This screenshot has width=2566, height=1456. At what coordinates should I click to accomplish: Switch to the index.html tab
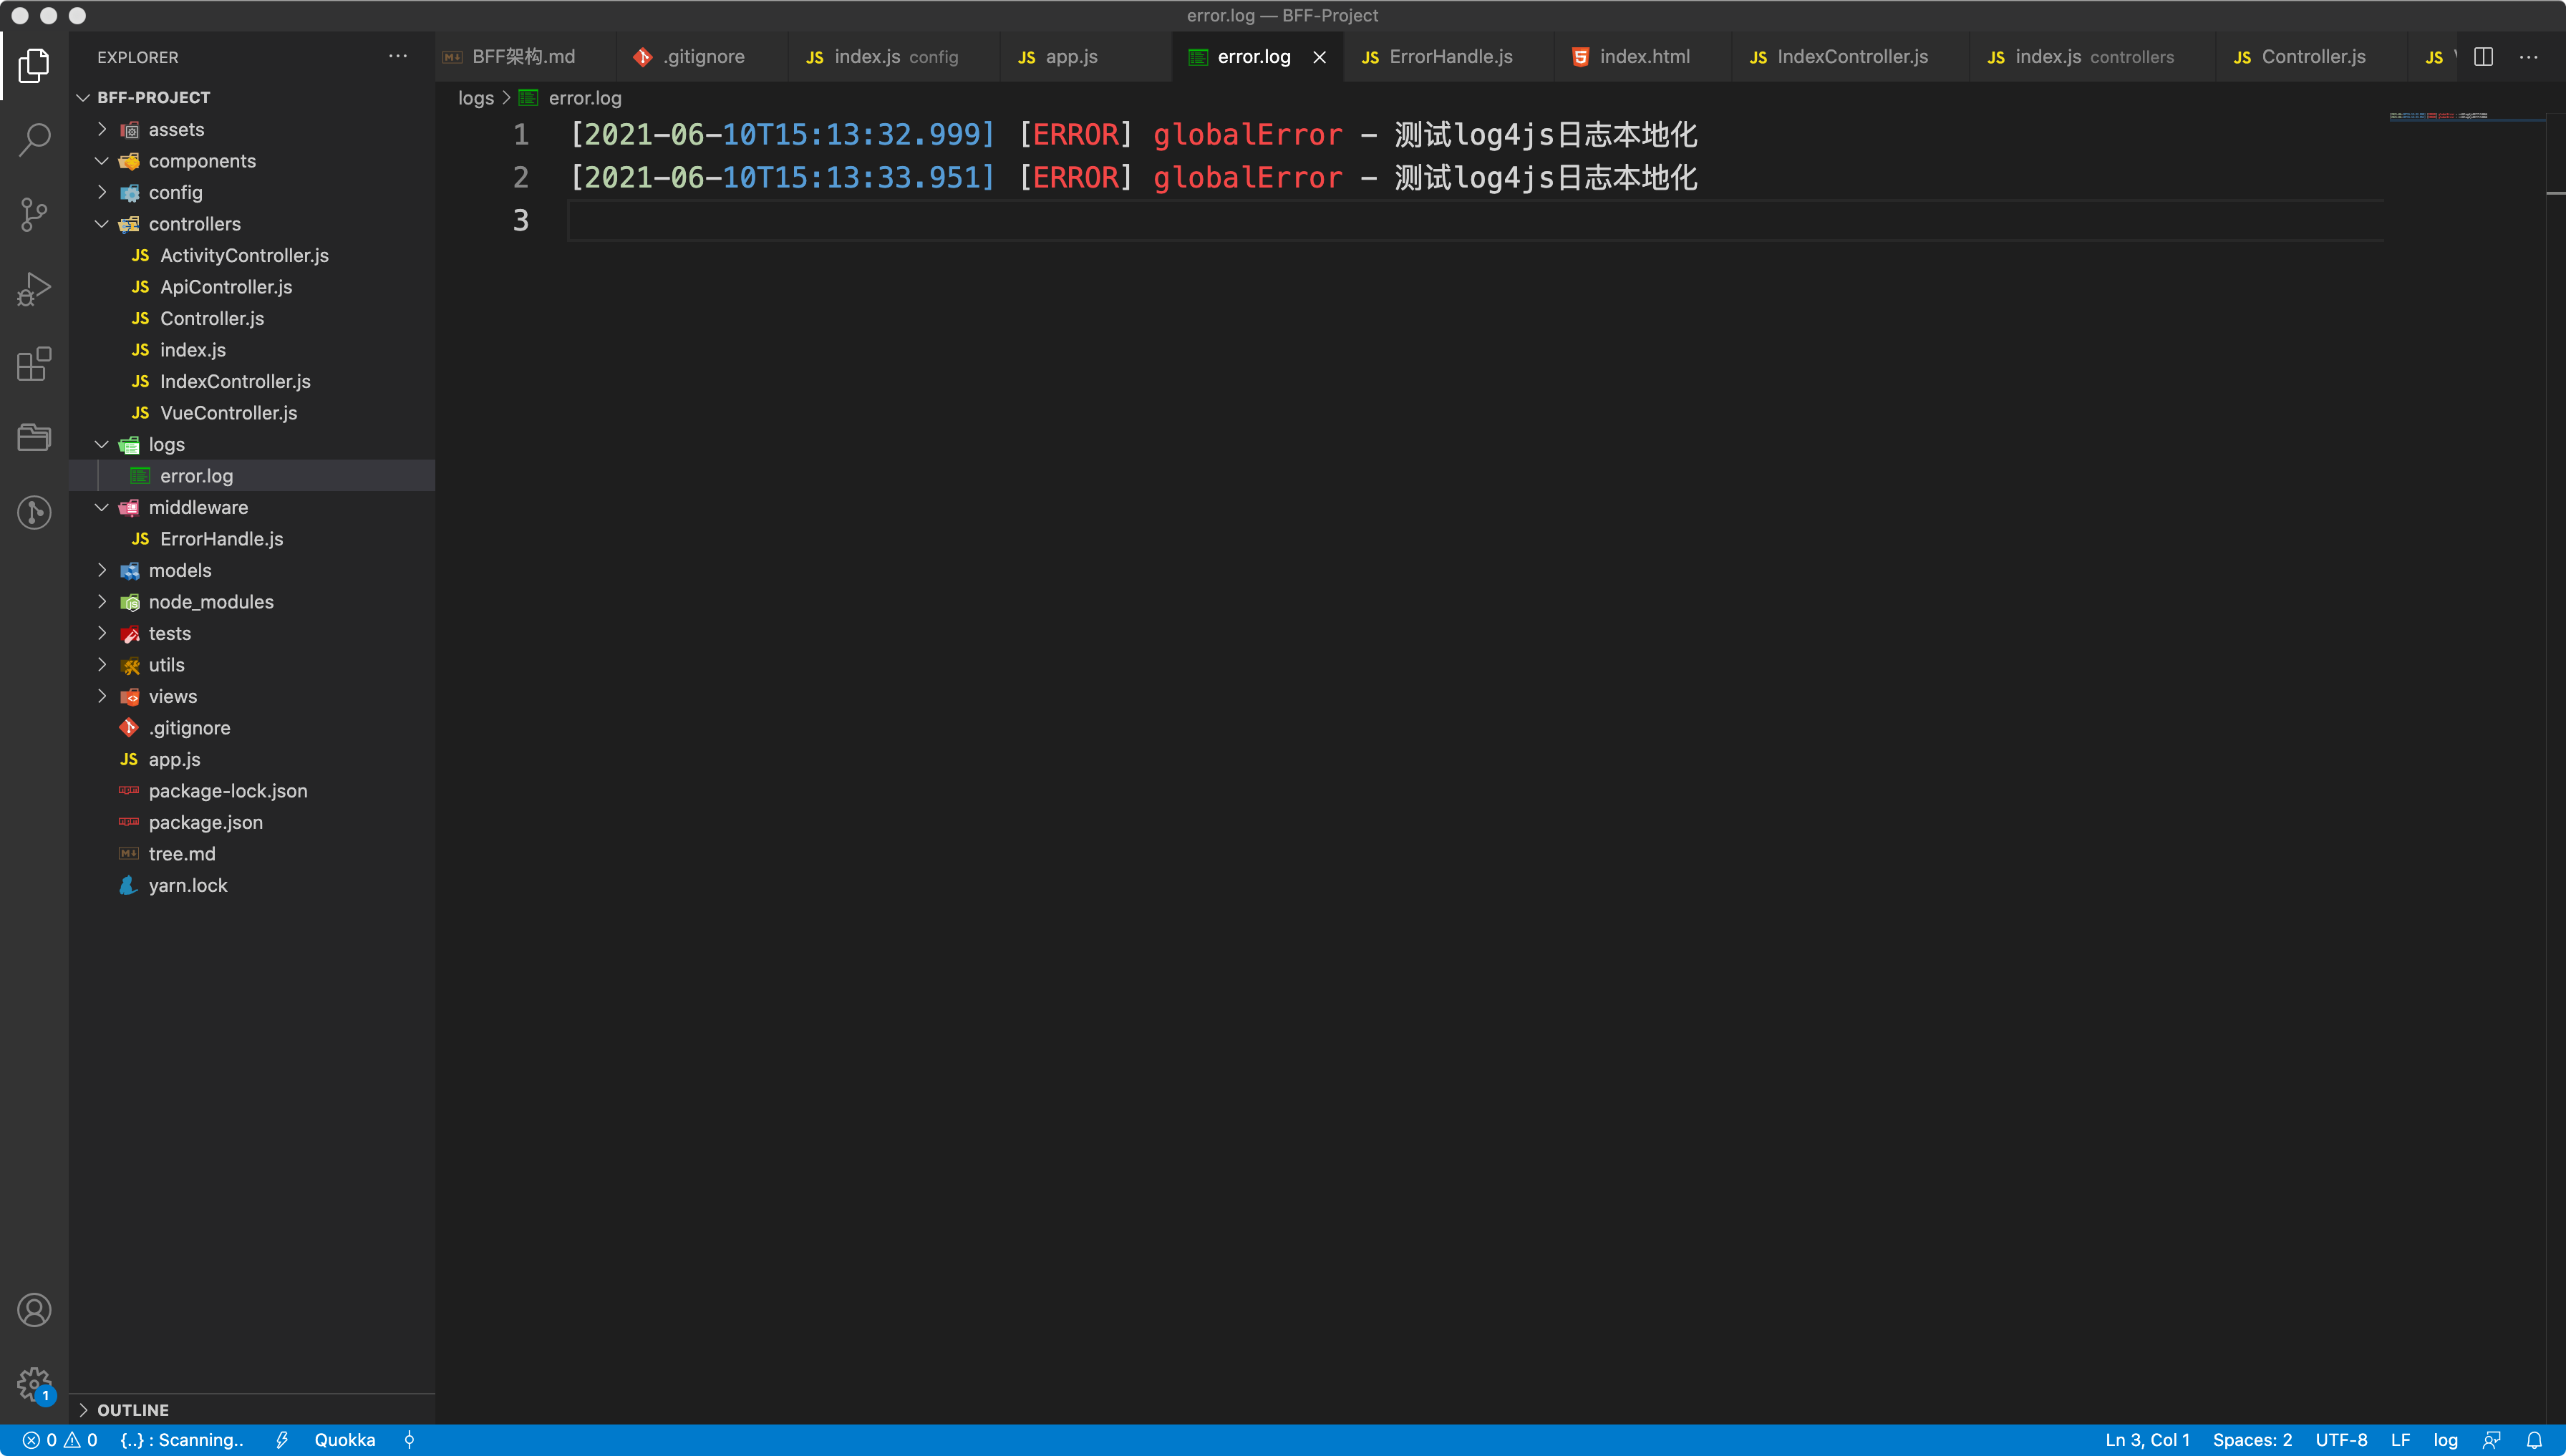coord(1643,57)
